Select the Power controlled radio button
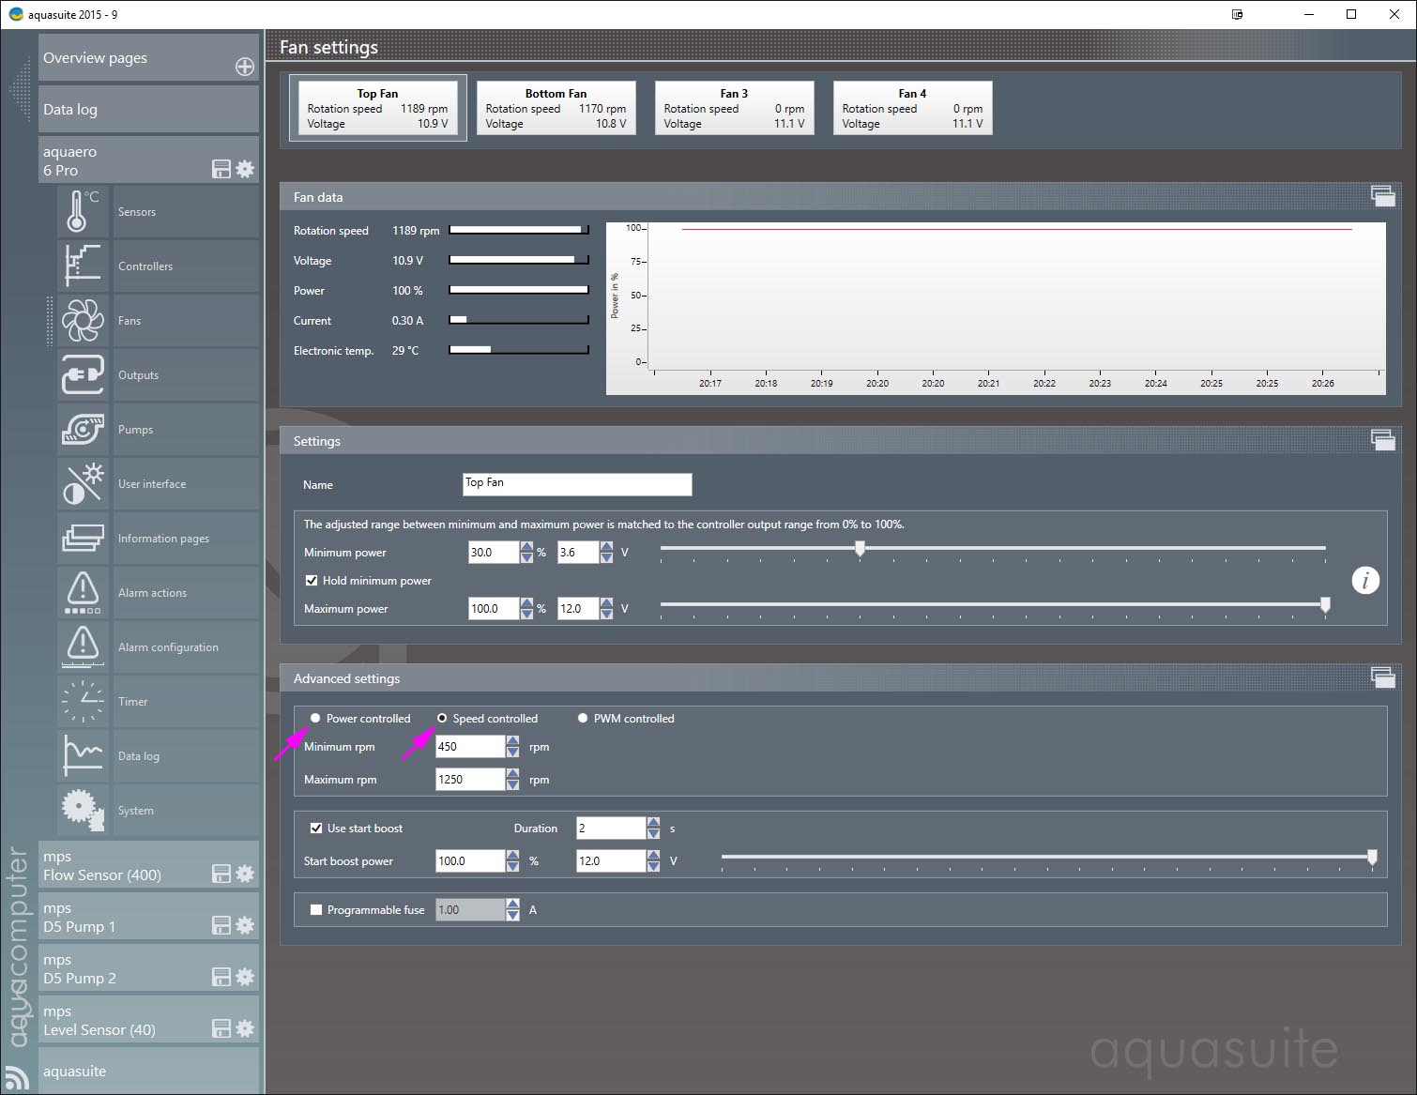Viewport: 1417px width, 1095px height. point(315,718)
